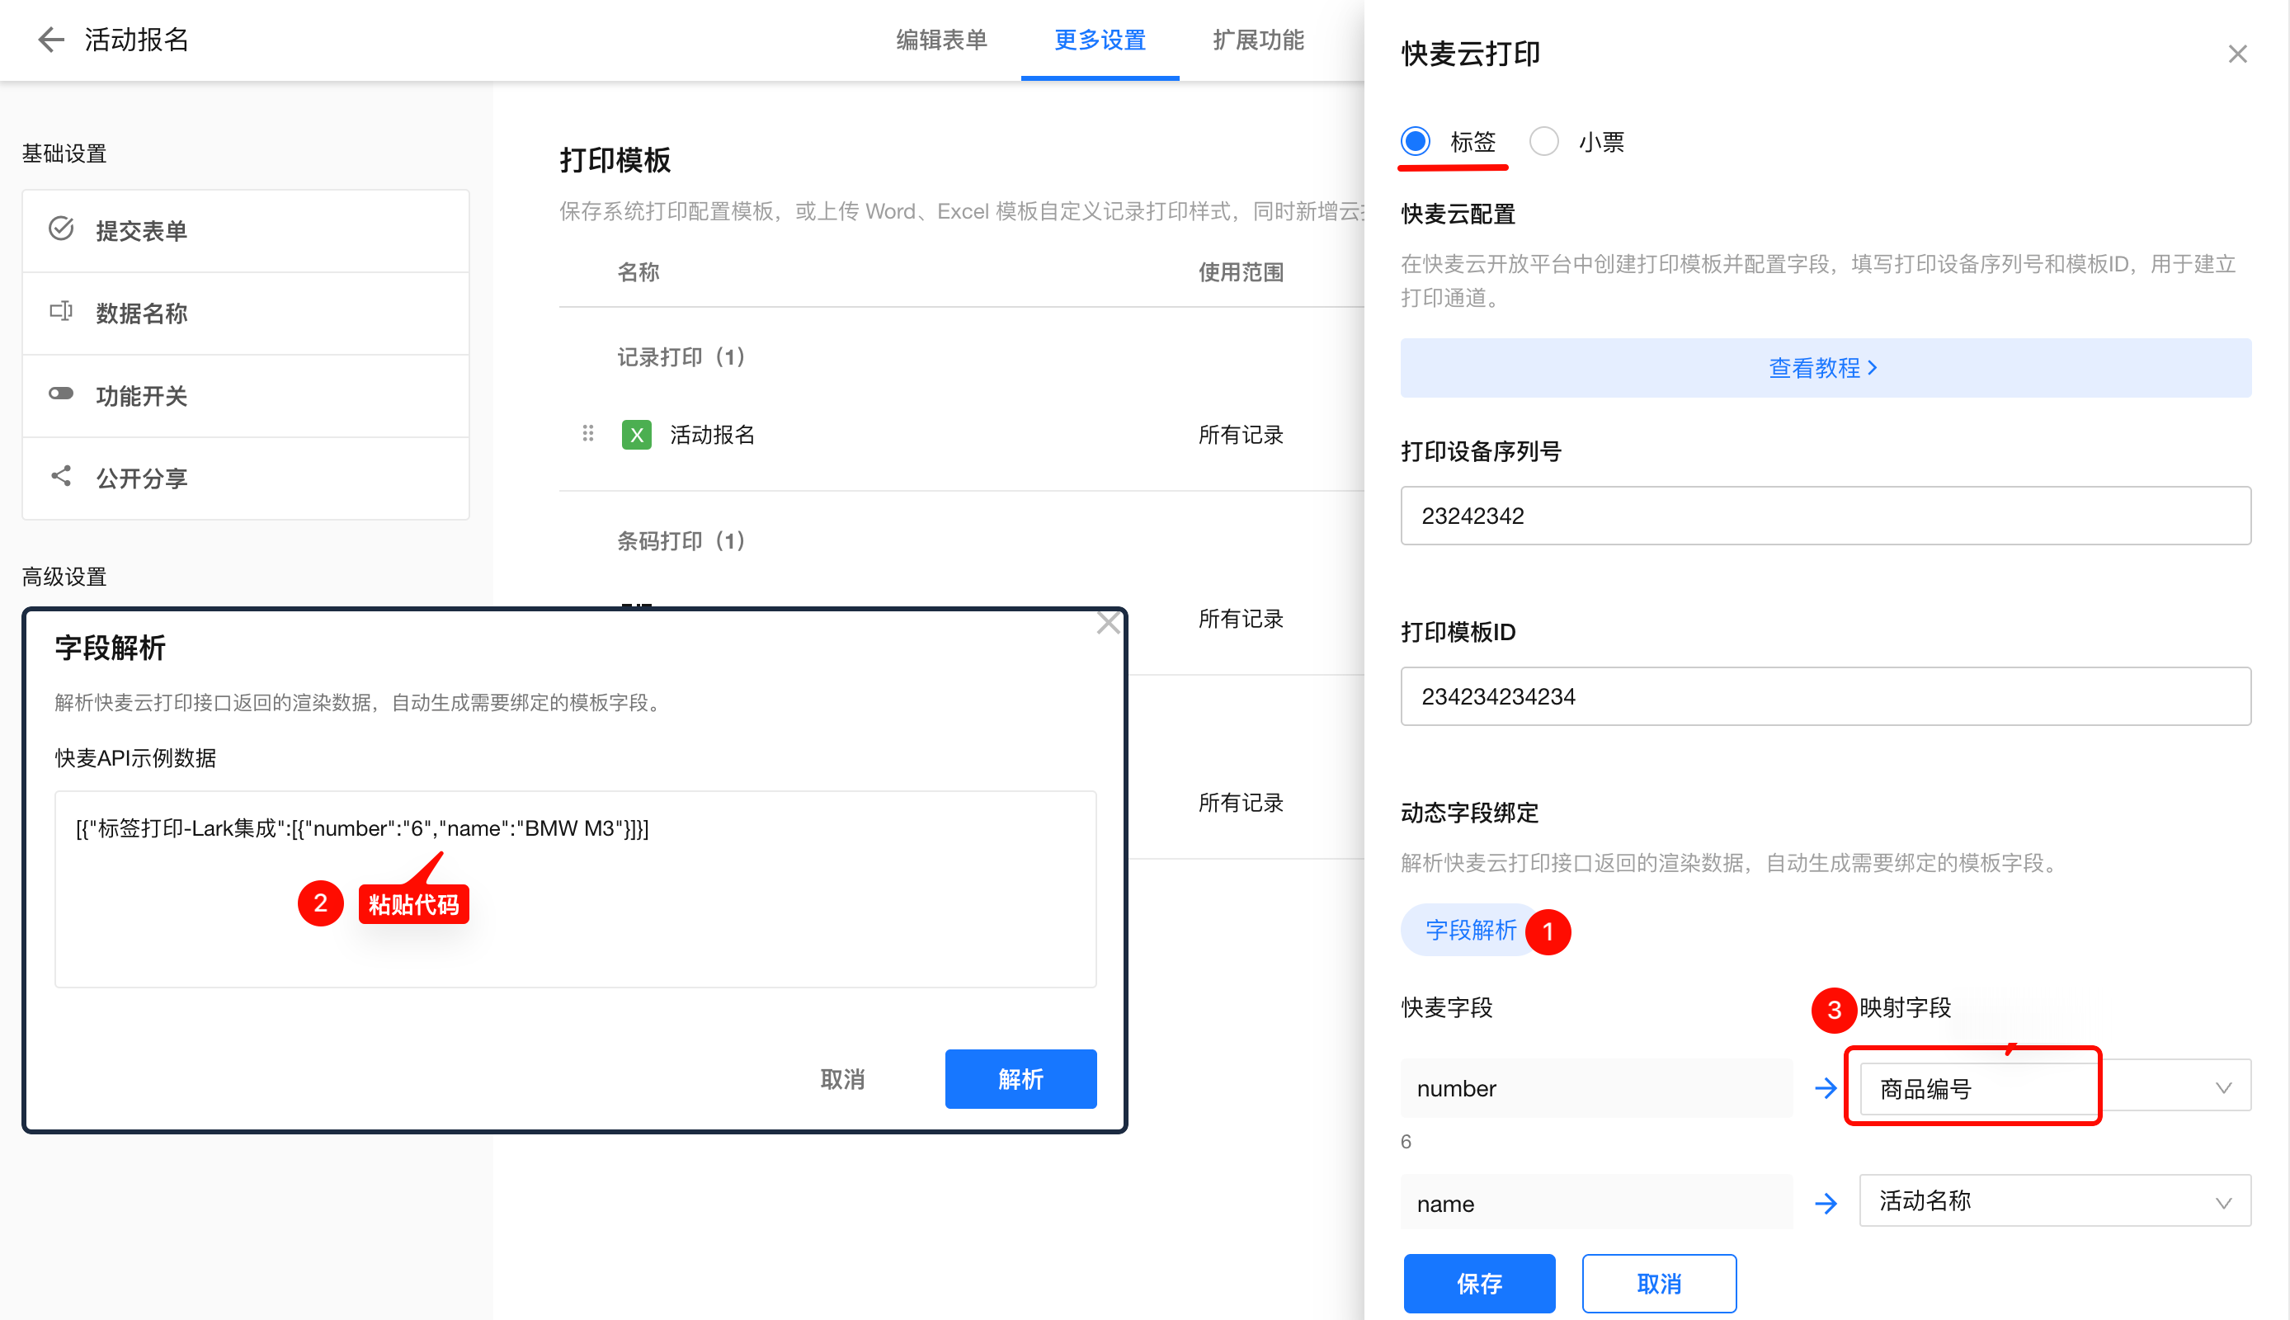This screenshot has height=1320, width=2290.
Task: Click the 提交表单 checkmark icon
Action: (x=61, y=229)
